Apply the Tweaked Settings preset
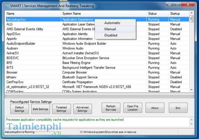The width and height of the screenshot is (199, 139). [x=61, y=109]
